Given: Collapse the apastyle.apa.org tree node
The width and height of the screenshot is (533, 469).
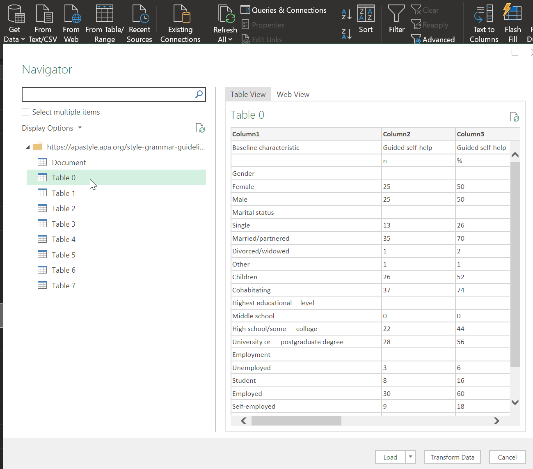Looking at the screenshot, I should tap(27, 147).
